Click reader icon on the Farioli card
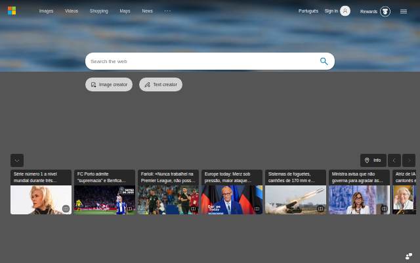This screenshot has height=263, width=420. coord(193,208)
